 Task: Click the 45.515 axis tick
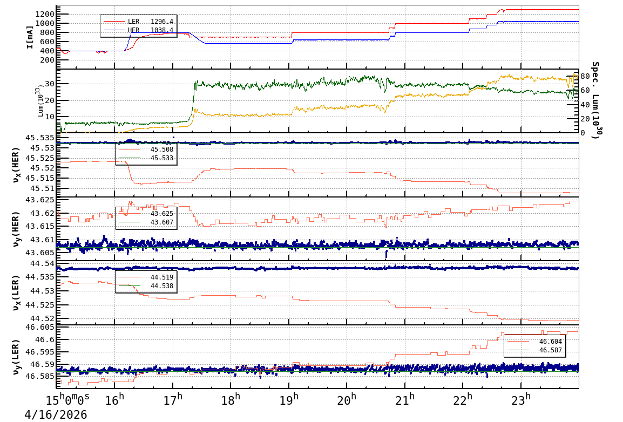(x=40, y=179)
